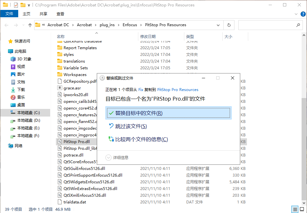
Task: Switch to the 共享 ribbon tab
Action: tap(43, 14)
